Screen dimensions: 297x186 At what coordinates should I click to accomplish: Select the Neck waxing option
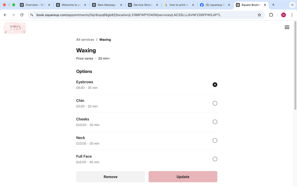pyautogui.click(x=215, y=140)
